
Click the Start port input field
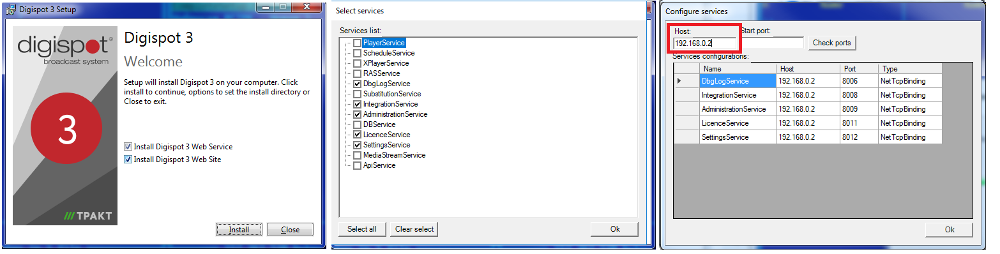click(x=772, y=43)
